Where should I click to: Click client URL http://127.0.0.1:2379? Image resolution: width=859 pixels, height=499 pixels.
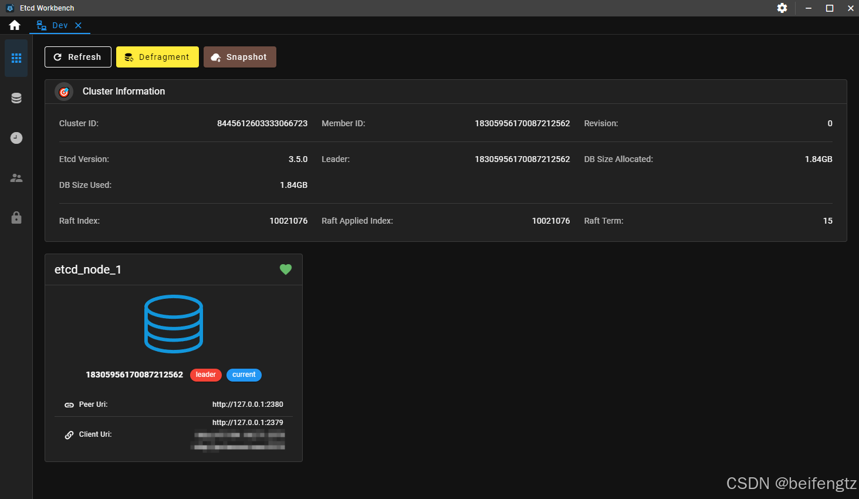(248, 423)
